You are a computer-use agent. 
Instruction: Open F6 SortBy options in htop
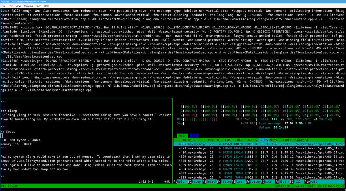253,182
